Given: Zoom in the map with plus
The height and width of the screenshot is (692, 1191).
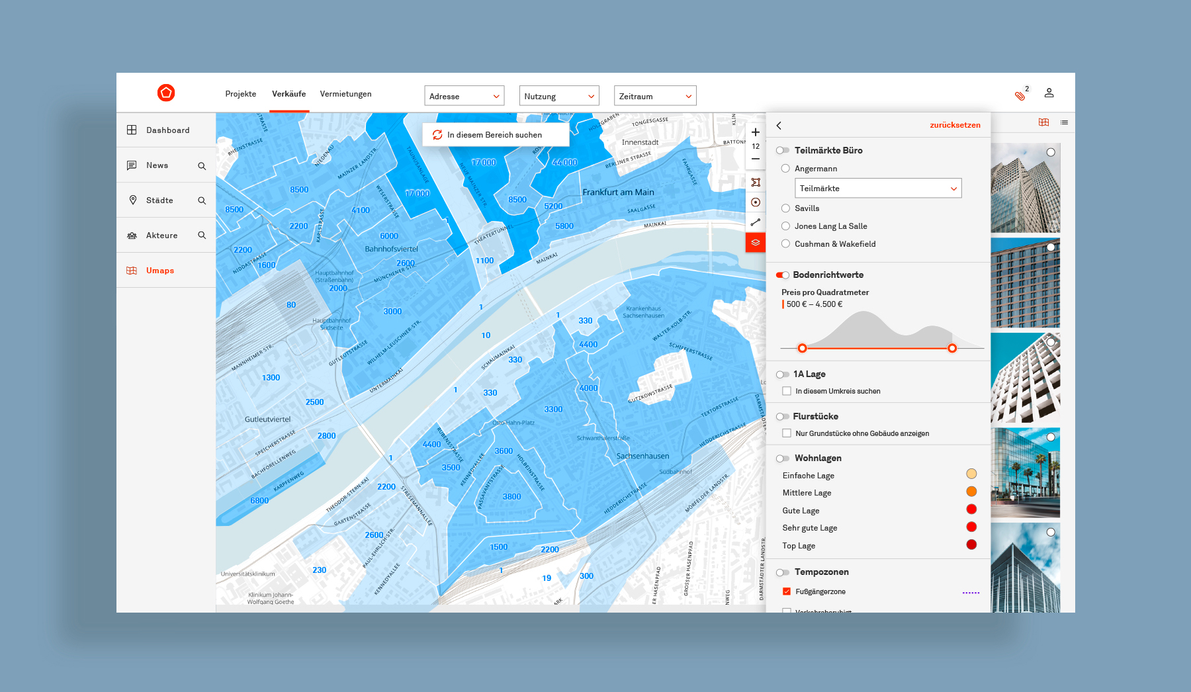Looking at the screenshot, I should [756, 132].
